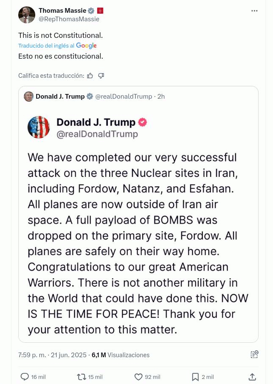
Task: Click the quoted tweet's verified badge
Action: click(x=90, y=97)
